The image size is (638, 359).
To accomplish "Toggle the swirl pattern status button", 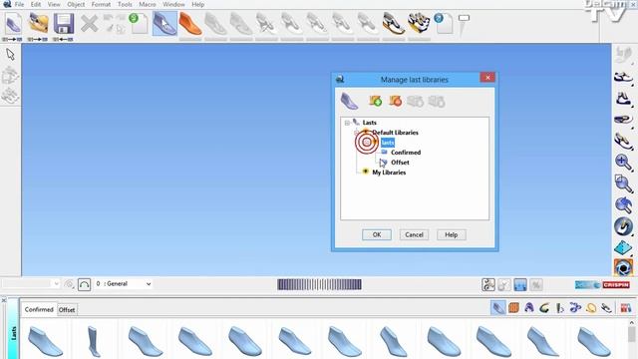I will pos(488,284).
